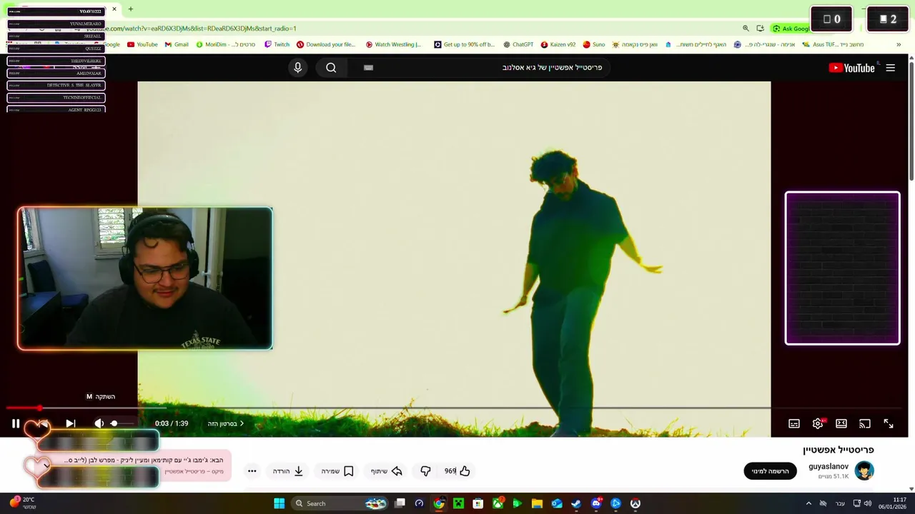Open the Kaizen v92 bookmark

[558, 44]
